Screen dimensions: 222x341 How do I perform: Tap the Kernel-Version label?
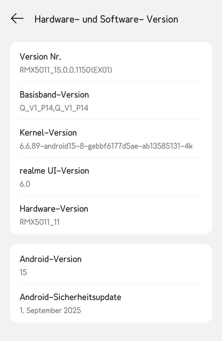[x=48, y=133]
